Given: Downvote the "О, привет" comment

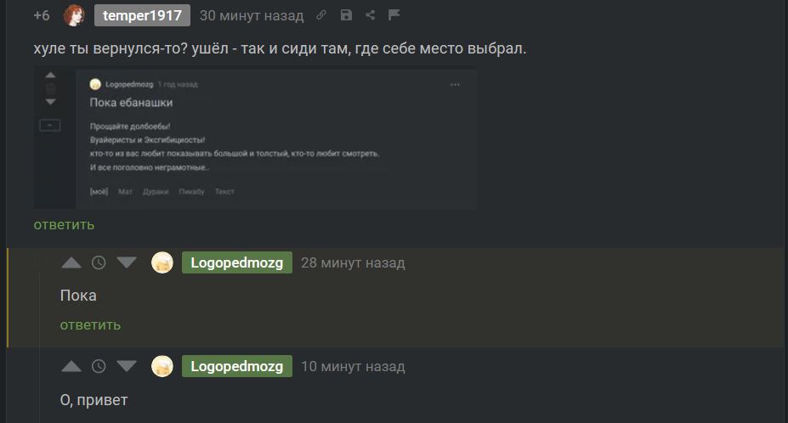Looking at the screenshot, I should click(127, 366).
